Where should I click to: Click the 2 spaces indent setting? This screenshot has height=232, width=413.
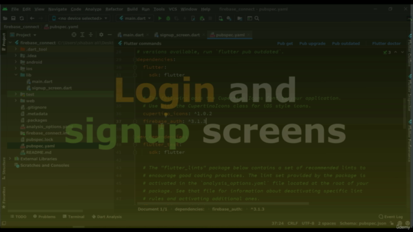click(327, 223)
